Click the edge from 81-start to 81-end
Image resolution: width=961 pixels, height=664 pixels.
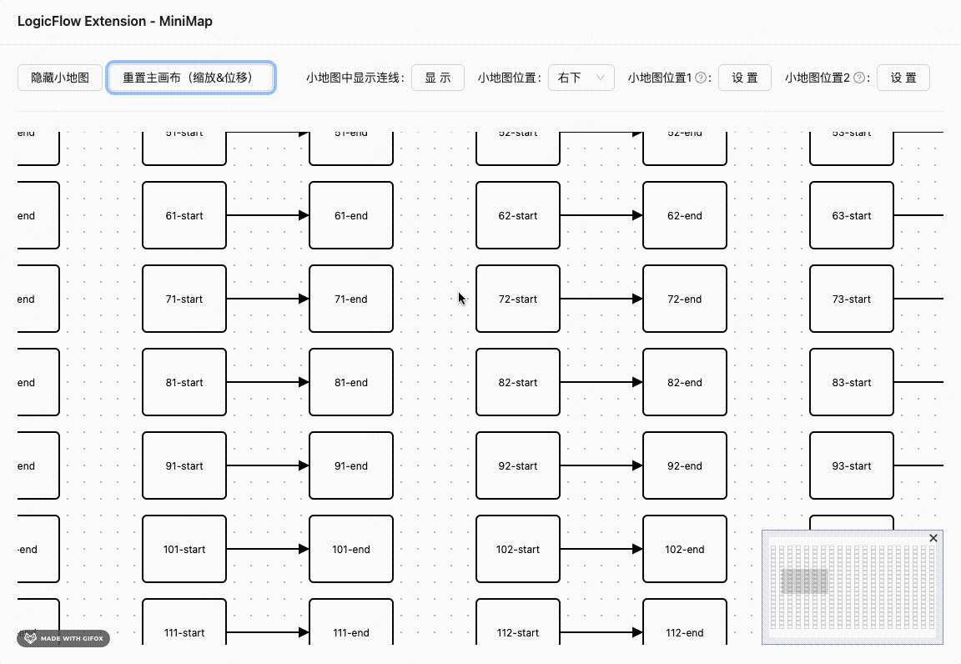[x=268, y=382]
